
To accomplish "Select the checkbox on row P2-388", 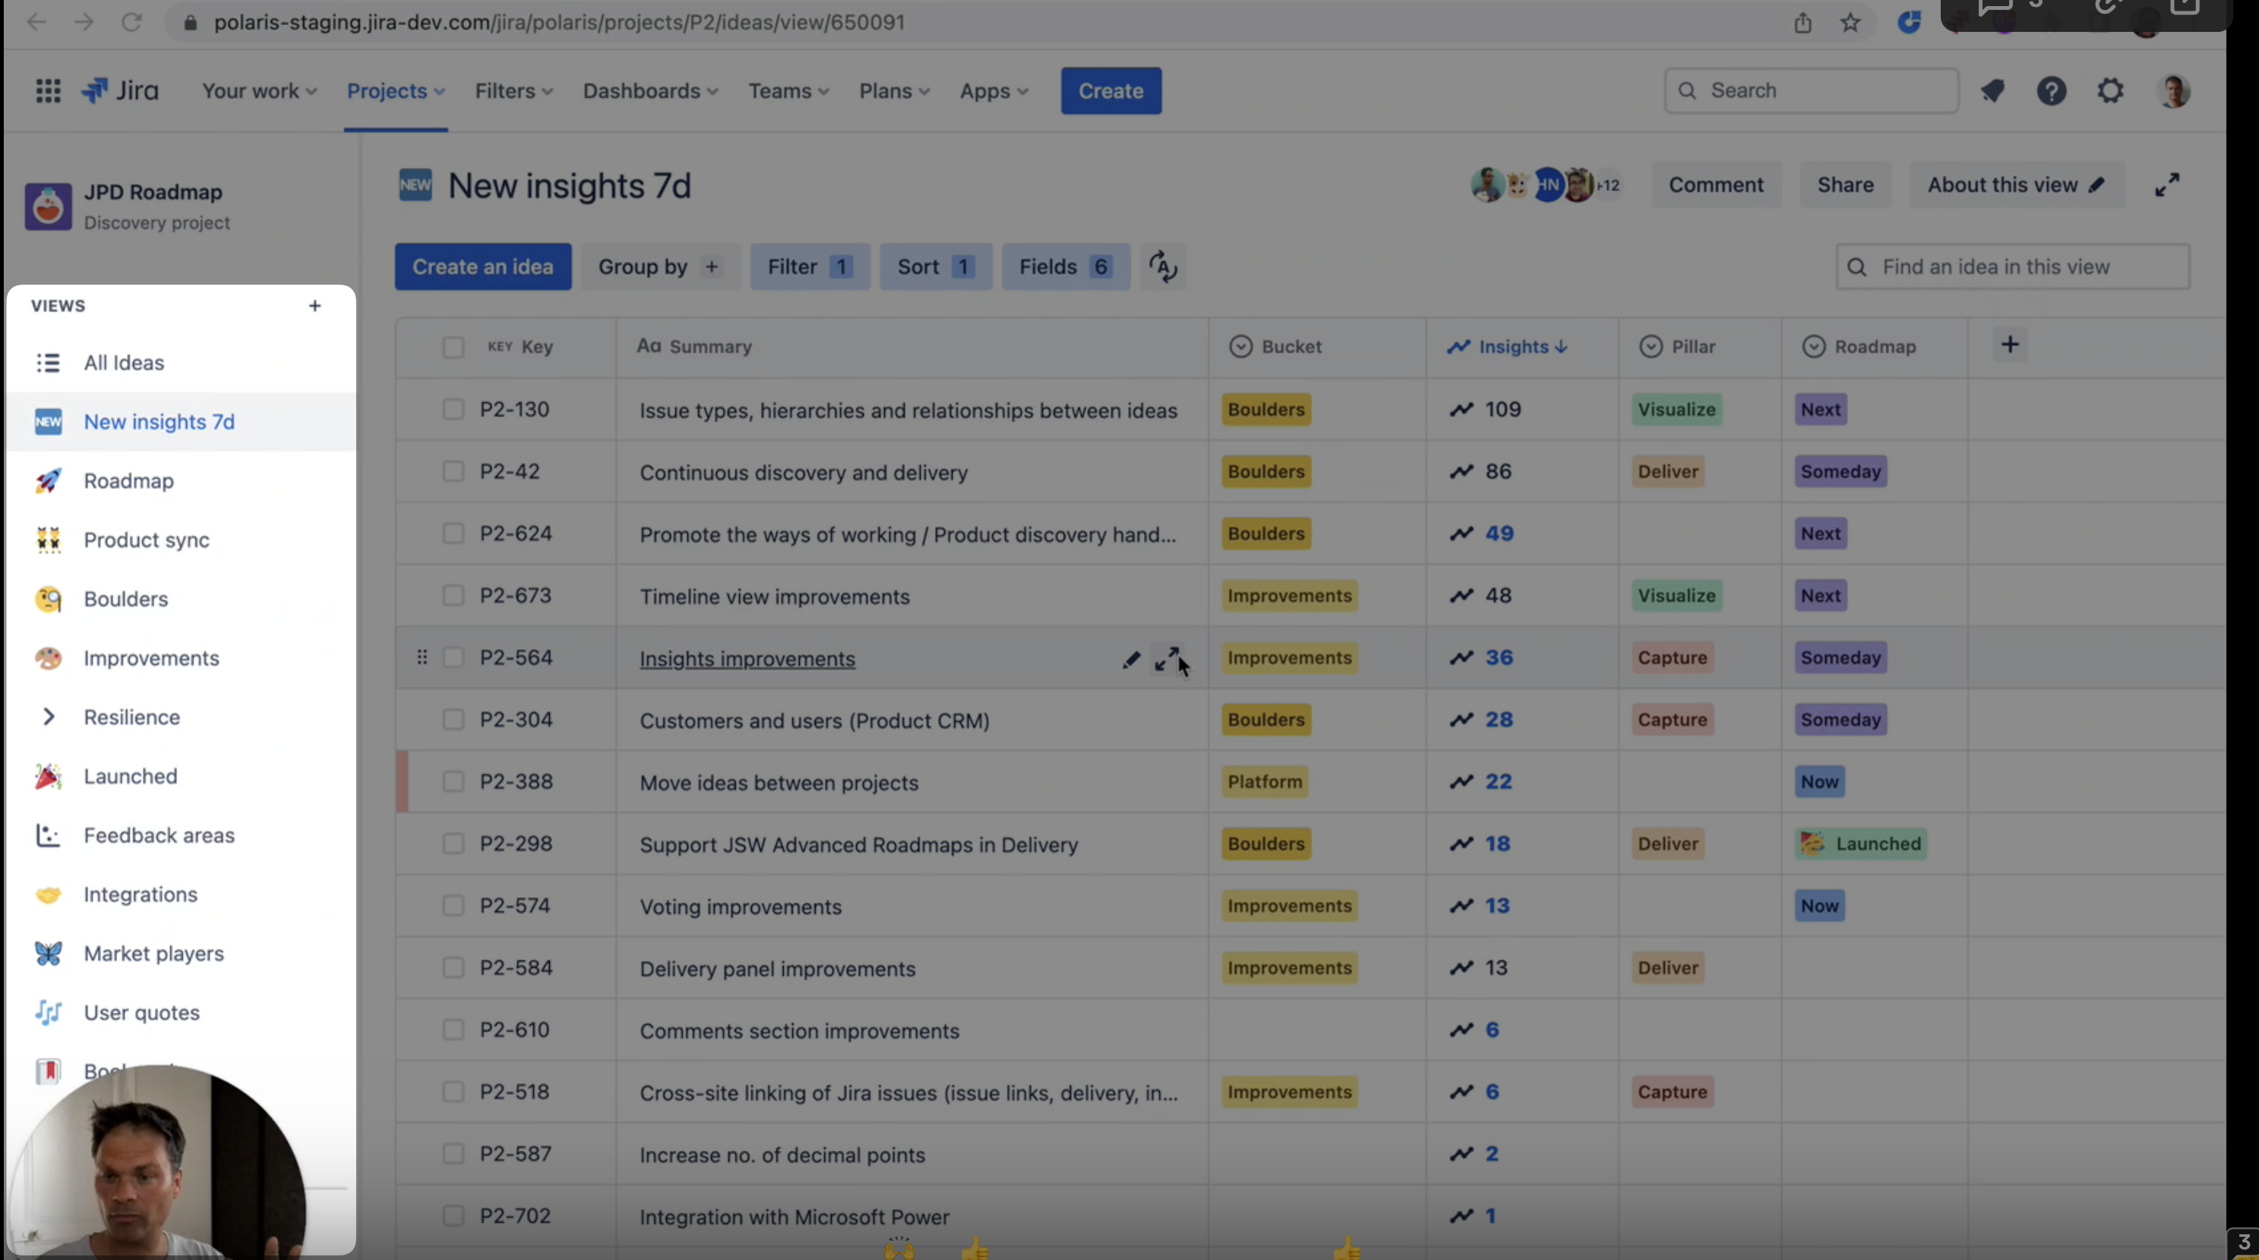I will pyautogui.click(x=453, y=783).
